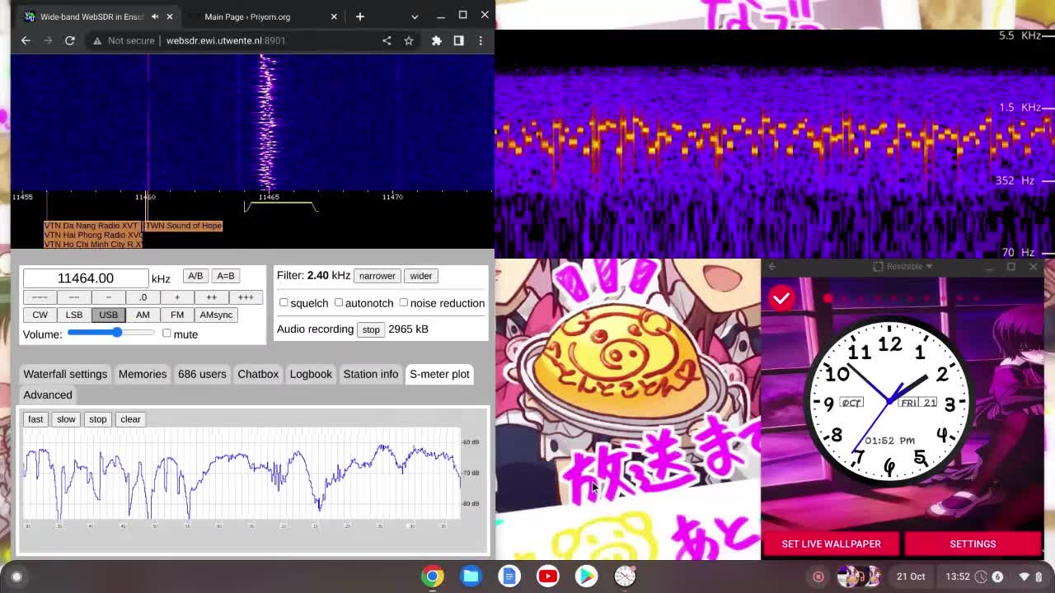Click the VTN Da Nang Radio XVT label

91,226
